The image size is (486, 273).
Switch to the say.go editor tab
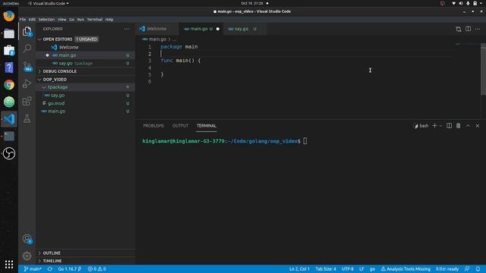[242, 29]
